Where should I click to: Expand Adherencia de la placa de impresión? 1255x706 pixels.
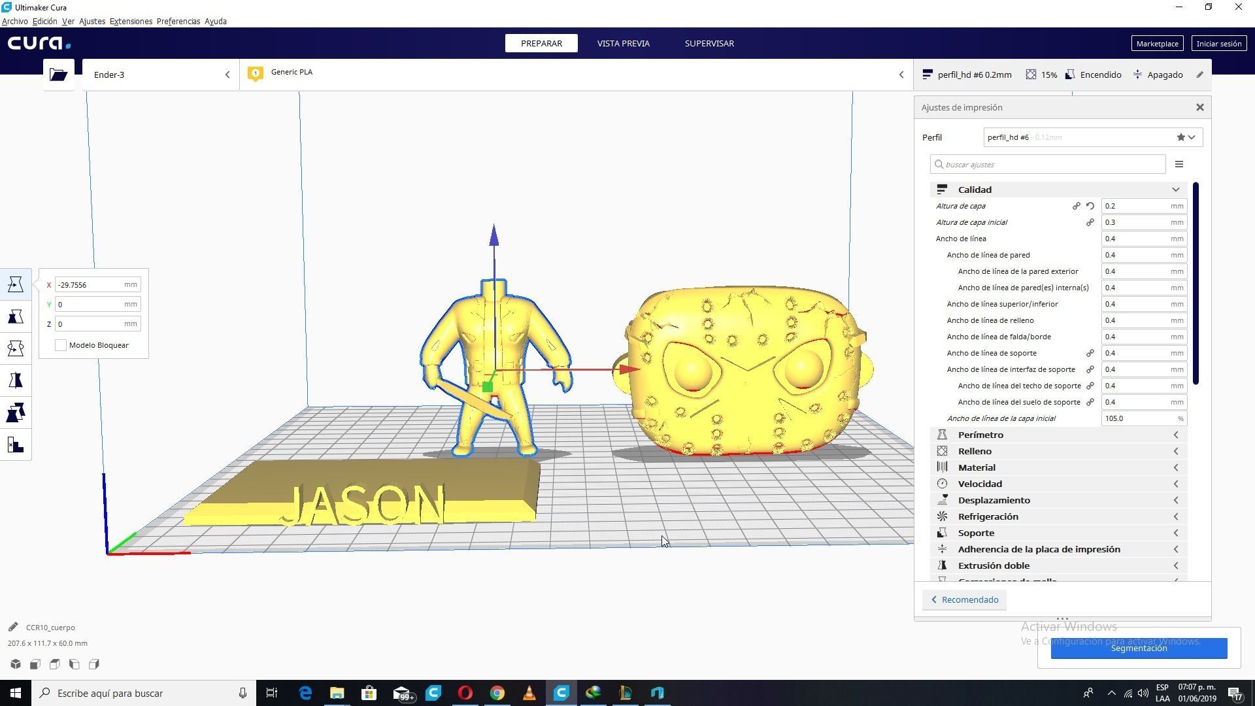tap(1058, 549)
